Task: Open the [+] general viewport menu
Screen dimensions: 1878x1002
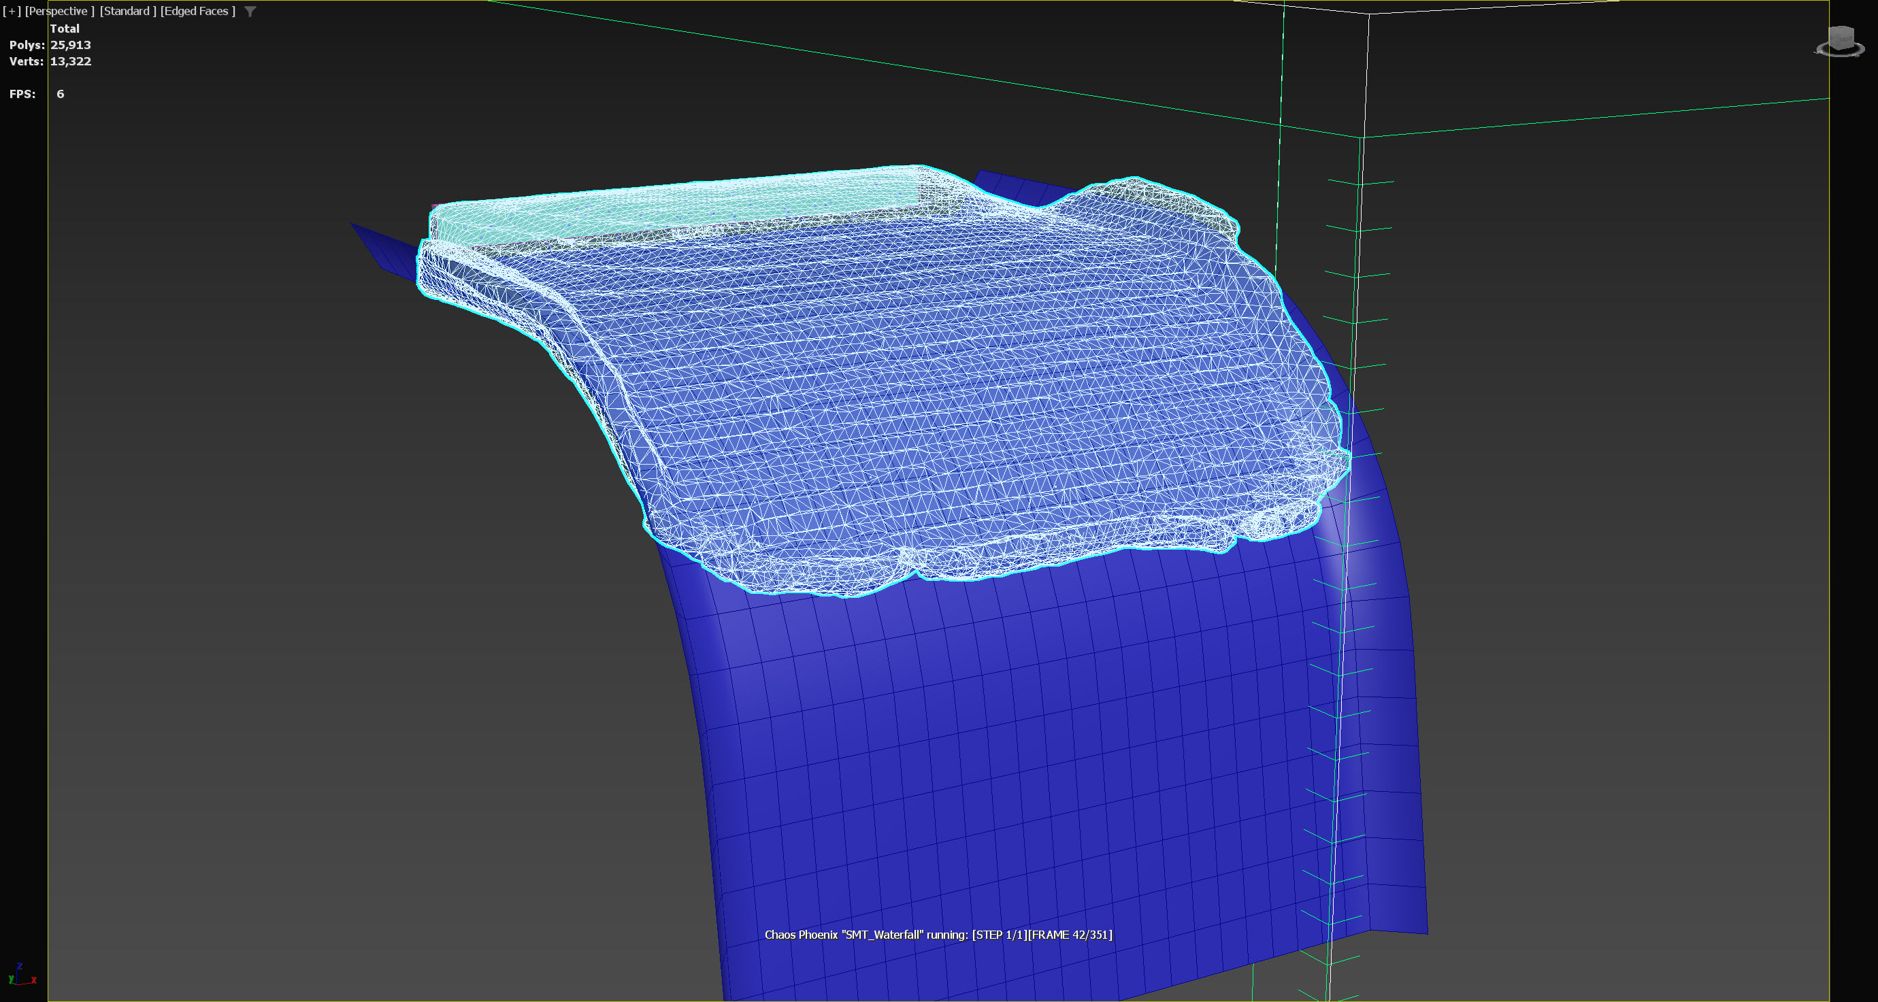Action: tap(12, 12)
